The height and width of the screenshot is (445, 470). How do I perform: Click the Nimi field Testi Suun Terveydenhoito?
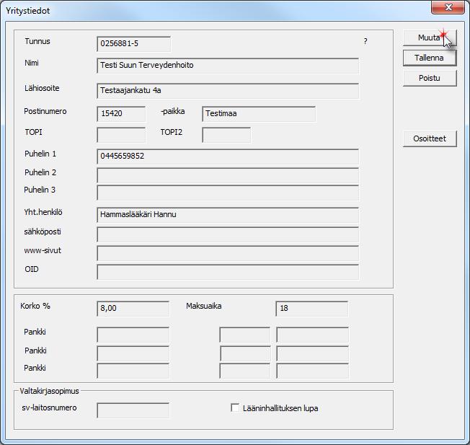[228, 66]
